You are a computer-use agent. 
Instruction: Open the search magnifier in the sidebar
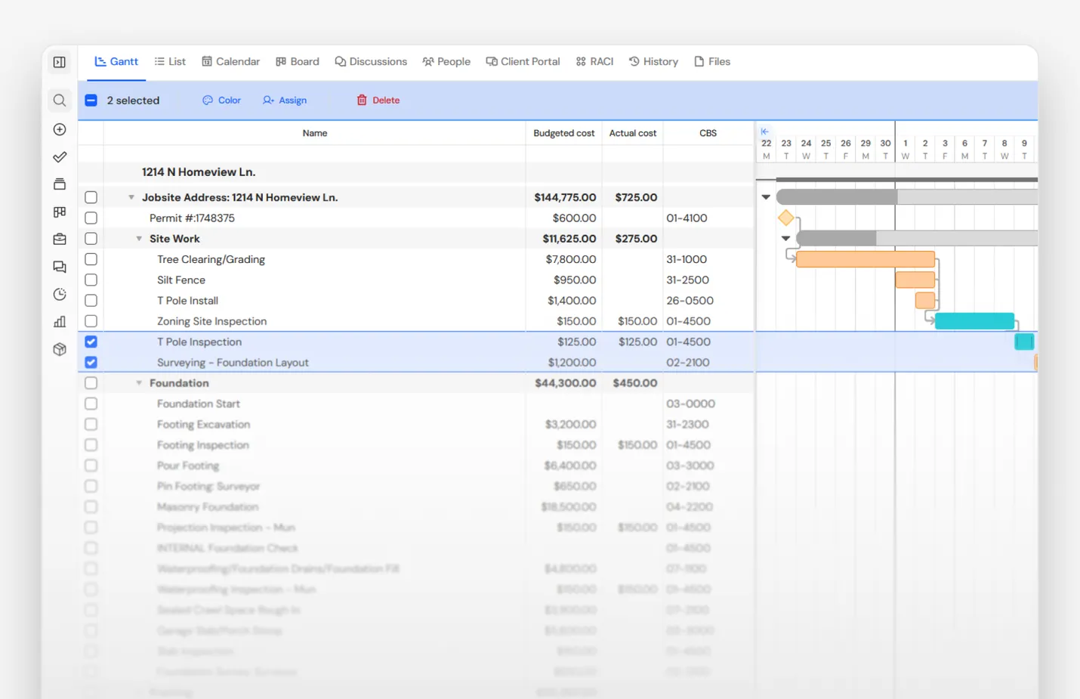(60, 101)
